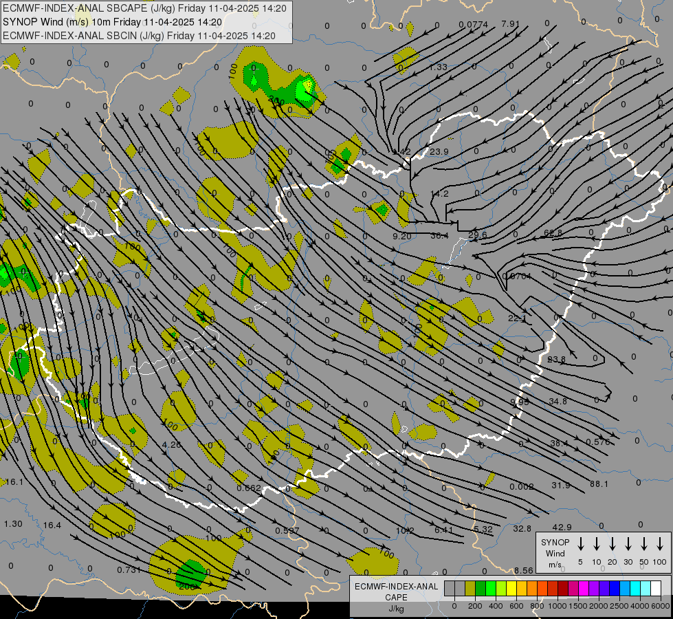Click the 0.597 value on the map
The height and width of the screenshot is (619, 673).
[x=287, y=530]
